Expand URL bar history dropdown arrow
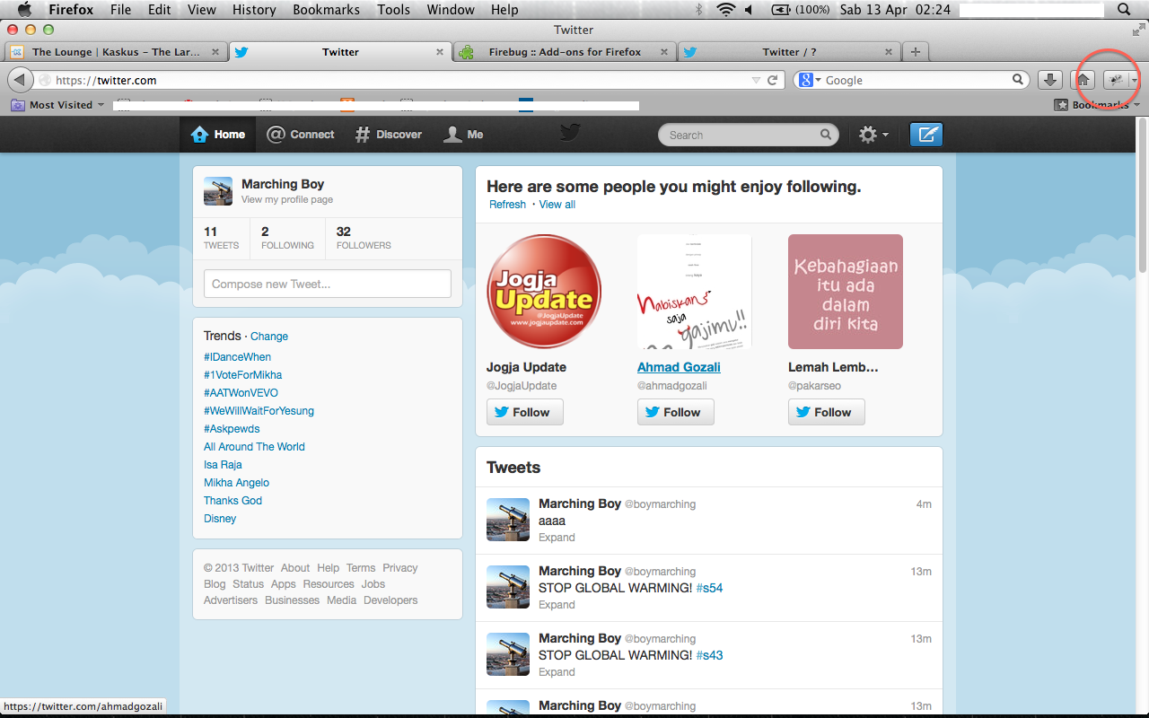Screen dimensions: 1149x718 coord(756,80)
